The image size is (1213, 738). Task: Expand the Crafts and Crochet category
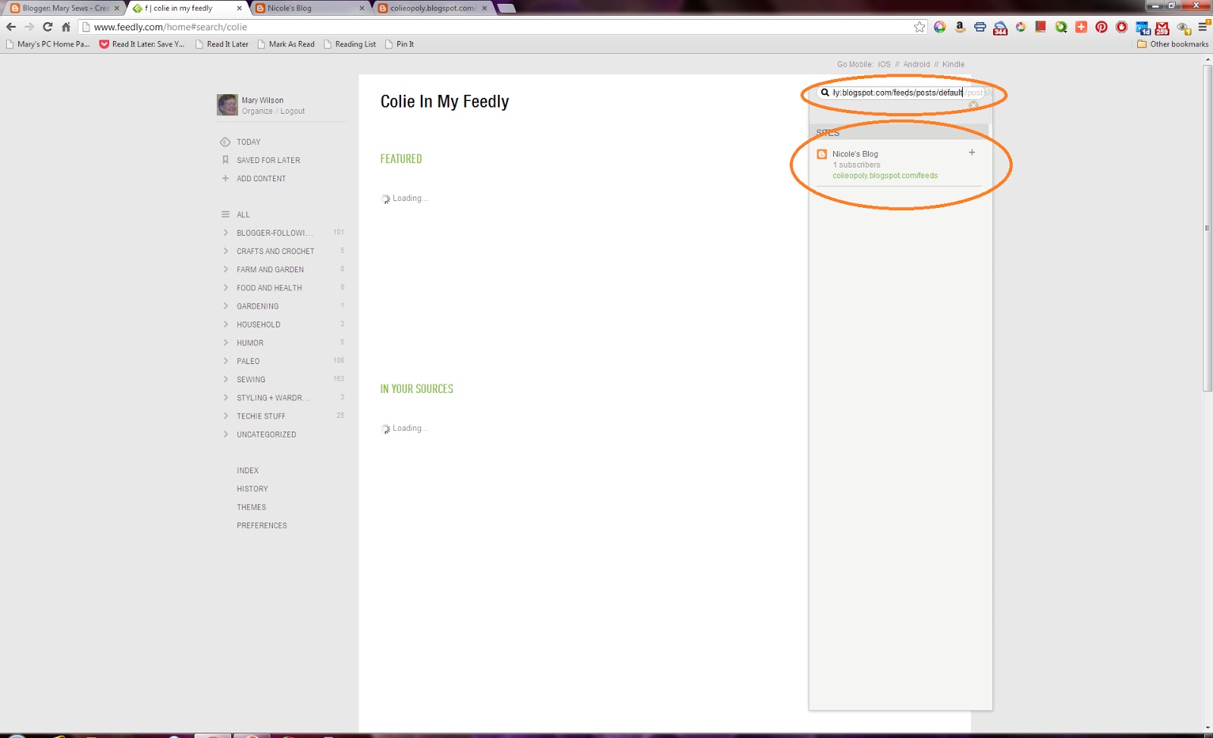225,251
